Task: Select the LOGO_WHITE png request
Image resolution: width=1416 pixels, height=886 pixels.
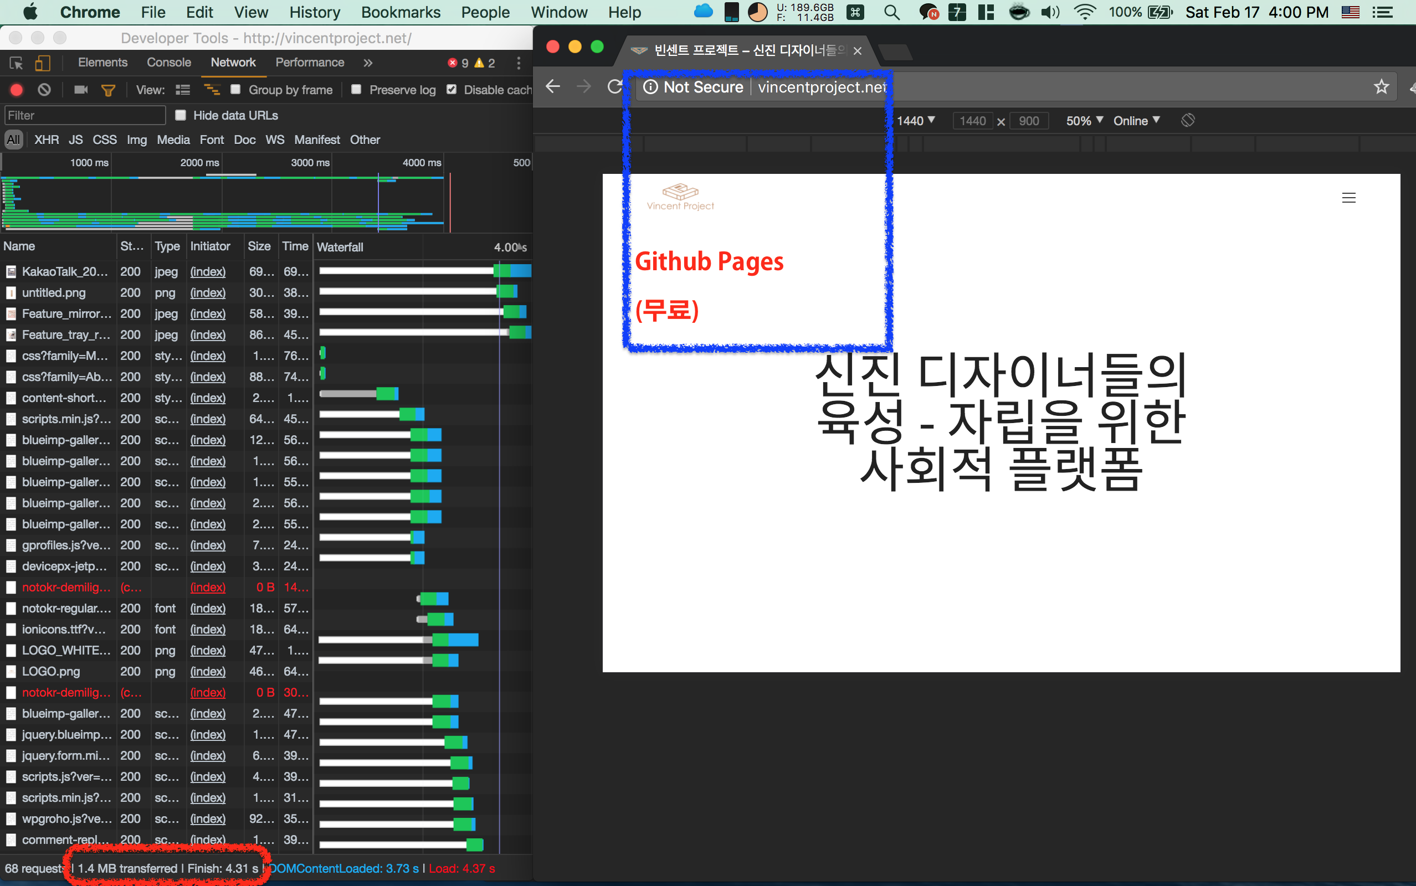Action: click(266, 651)
